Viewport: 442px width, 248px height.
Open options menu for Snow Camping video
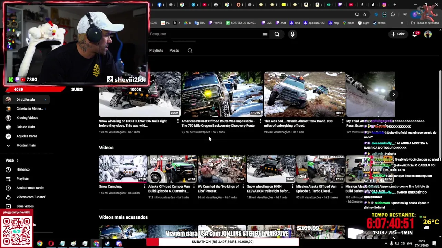(145, 186)
